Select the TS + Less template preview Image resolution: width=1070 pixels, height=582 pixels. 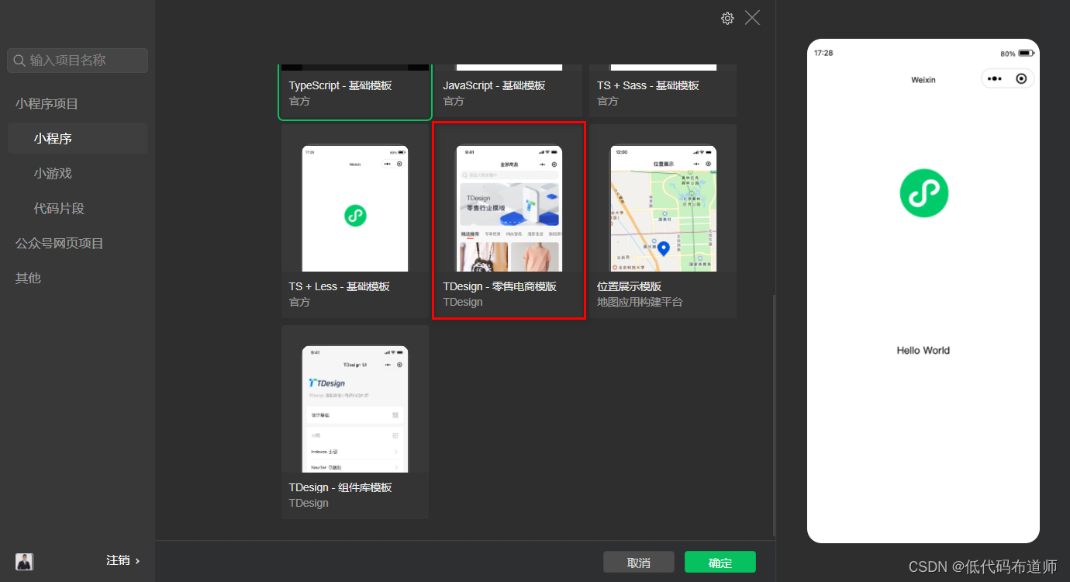[355, 208]
